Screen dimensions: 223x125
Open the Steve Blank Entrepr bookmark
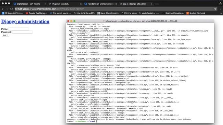108,13
